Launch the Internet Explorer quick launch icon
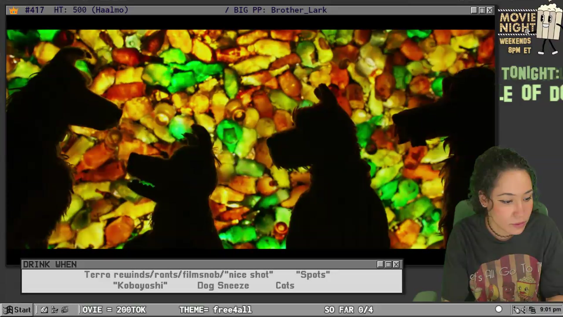563x317 pixels. click(x=65, y=310)
